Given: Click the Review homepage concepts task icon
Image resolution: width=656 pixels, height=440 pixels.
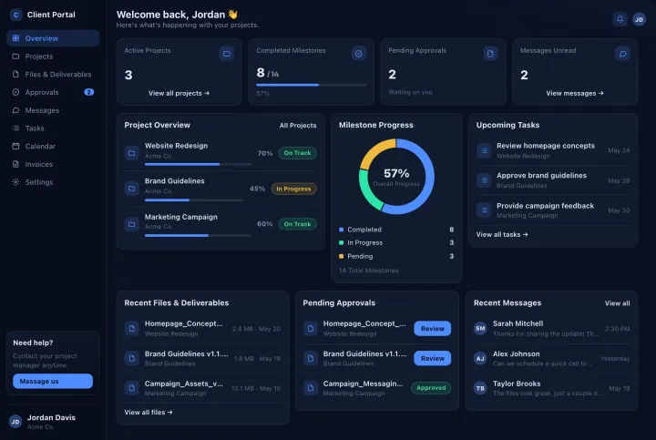Looking at the screenshot, I should click(484, 150).
